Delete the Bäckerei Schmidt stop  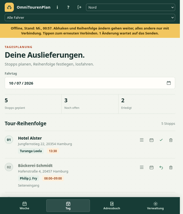(x=171, y=168)
